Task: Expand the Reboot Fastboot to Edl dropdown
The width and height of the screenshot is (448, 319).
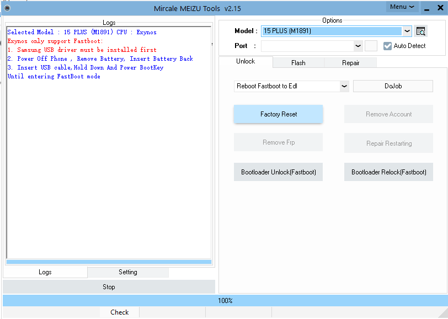Action: pyautogui.click(x=344, y=86)
